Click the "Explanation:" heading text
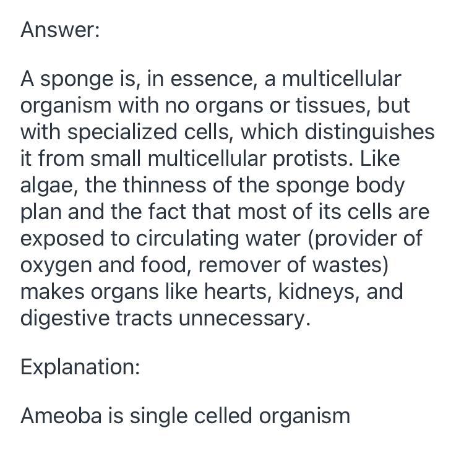Screen dimensions: 464x464 tap(80, 367)
